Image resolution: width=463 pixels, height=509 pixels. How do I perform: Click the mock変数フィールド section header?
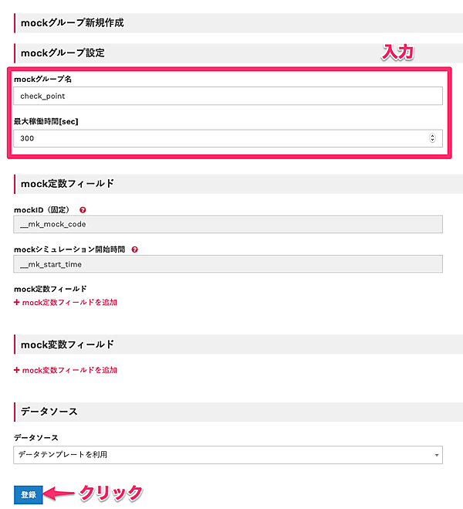coord(68,344)
